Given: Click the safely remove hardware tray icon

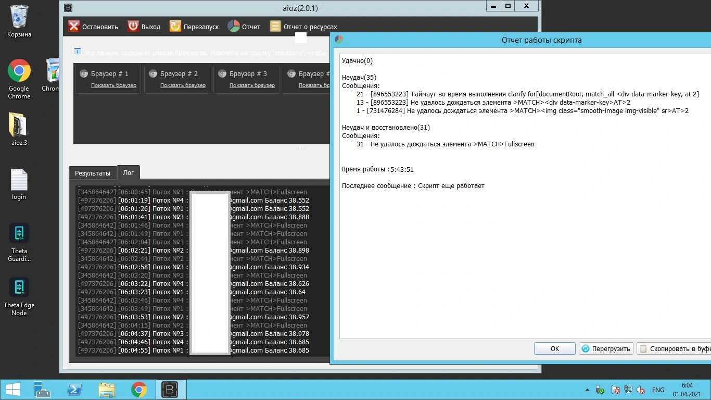Looking at the screenshot, I should (600, 390).
